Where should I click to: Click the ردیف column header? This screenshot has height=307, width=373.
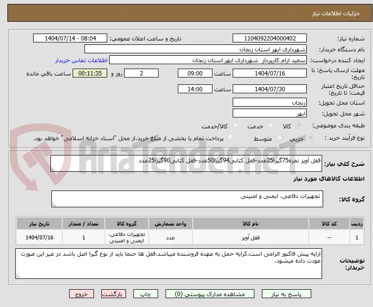coord(357,224)
